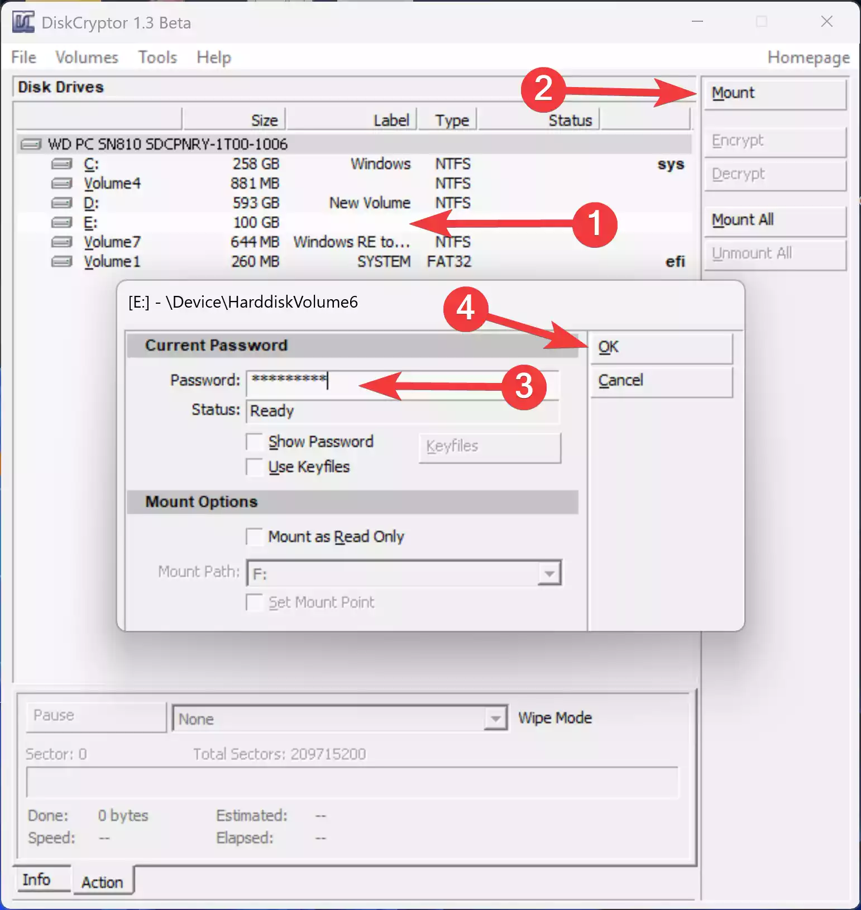Click the Pause button
The image size is (861, 910).
[x=96, y=717]
